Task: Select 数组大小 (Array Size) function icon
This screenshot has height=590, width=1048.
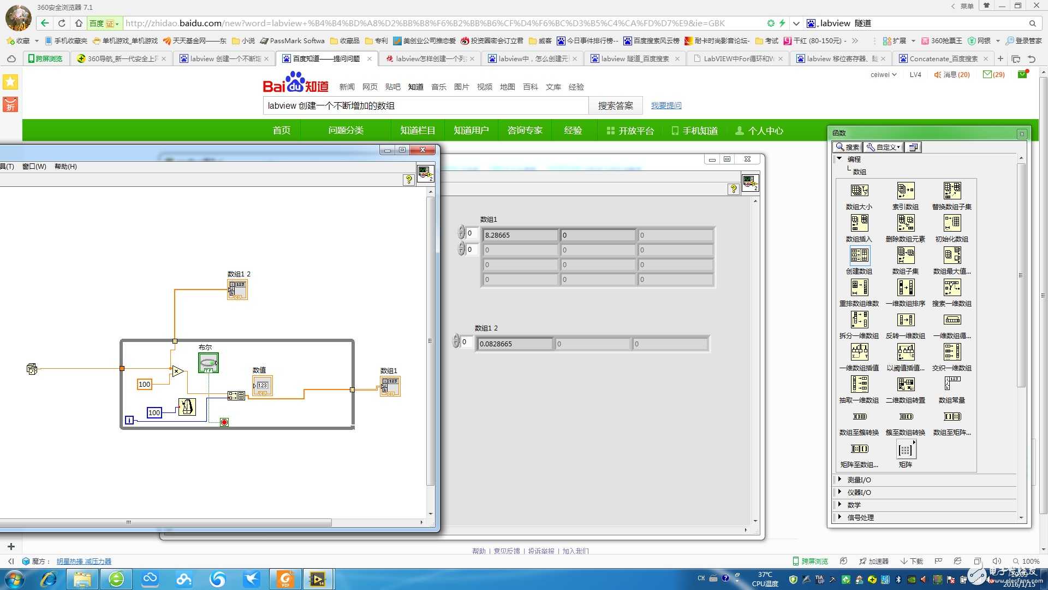Action: [x=859, y=191]
